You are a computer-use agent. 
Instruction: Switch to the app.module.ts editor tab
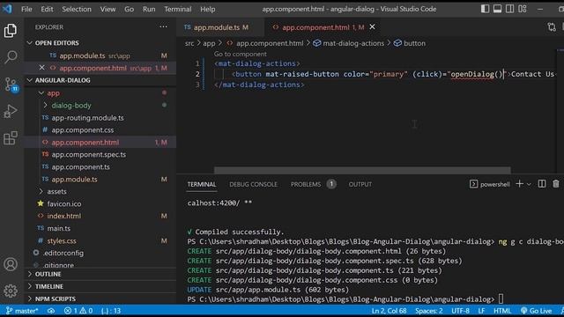tap(219, 27)
